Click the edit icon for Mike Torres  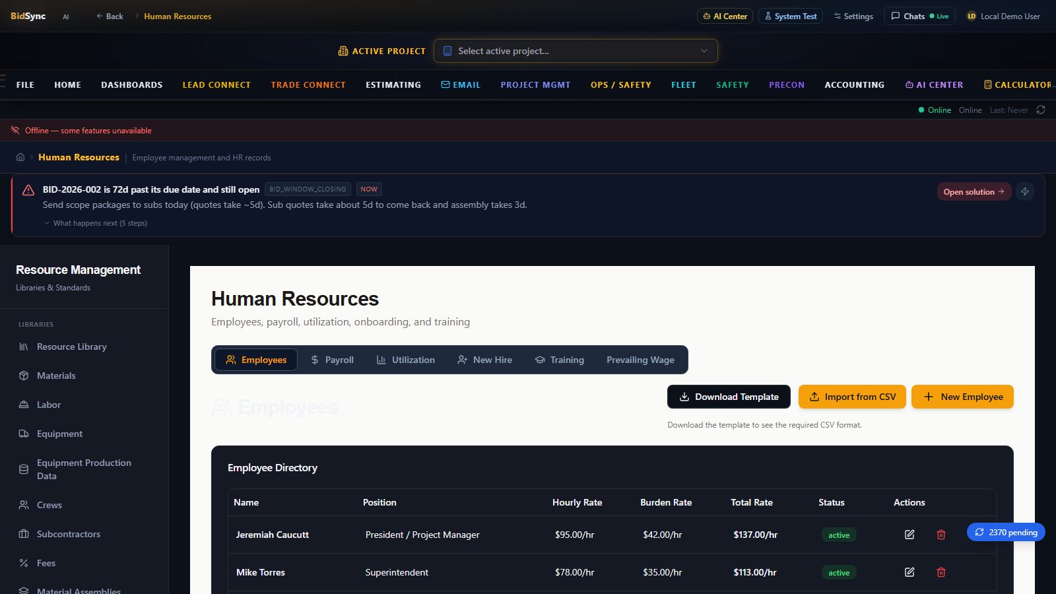tap(909, 572)
